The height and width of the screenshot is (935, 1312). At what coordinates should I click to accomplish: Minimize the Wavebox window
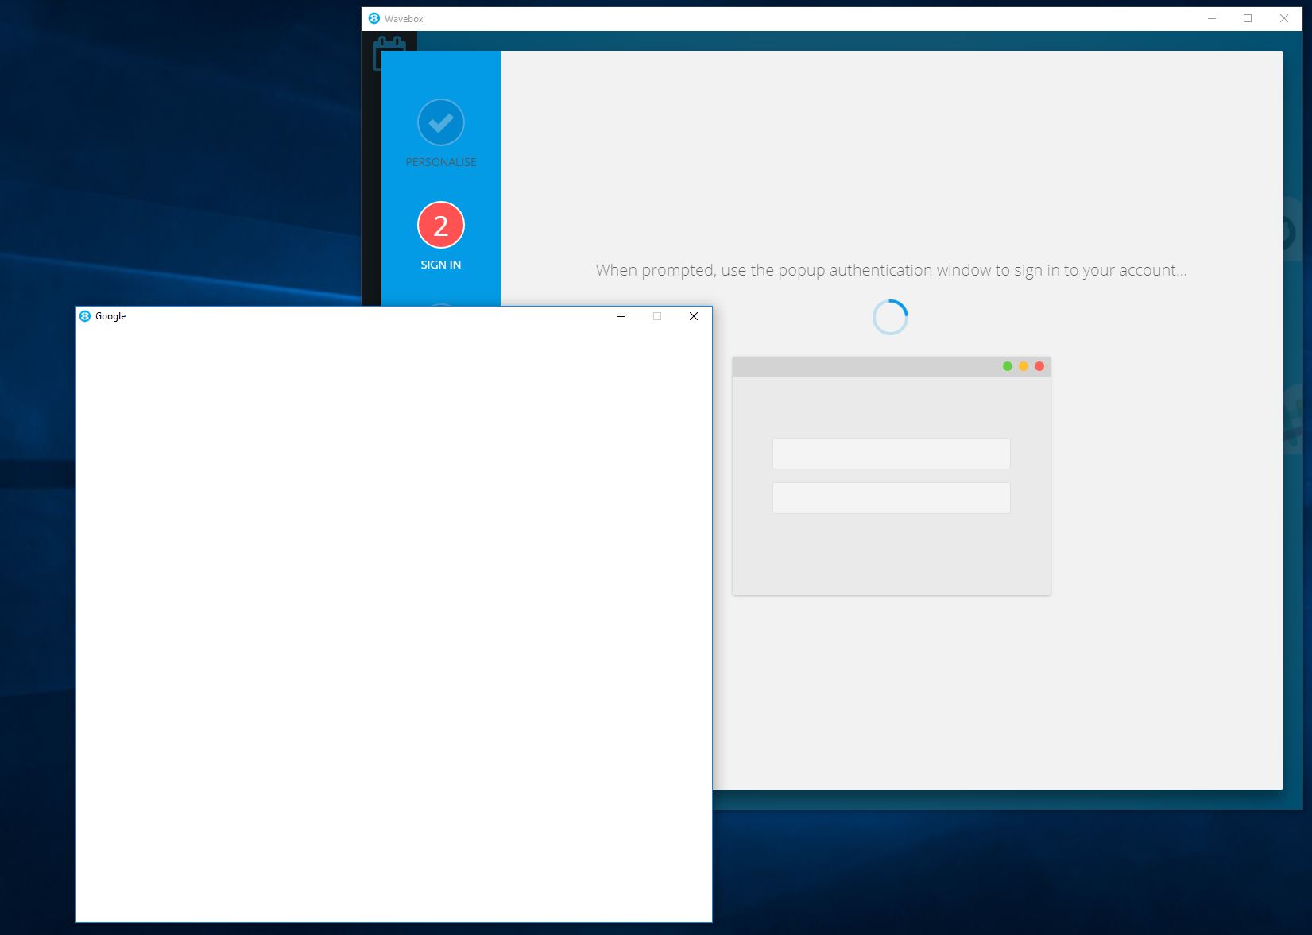pyautogui.click(x=1212, y=18)
